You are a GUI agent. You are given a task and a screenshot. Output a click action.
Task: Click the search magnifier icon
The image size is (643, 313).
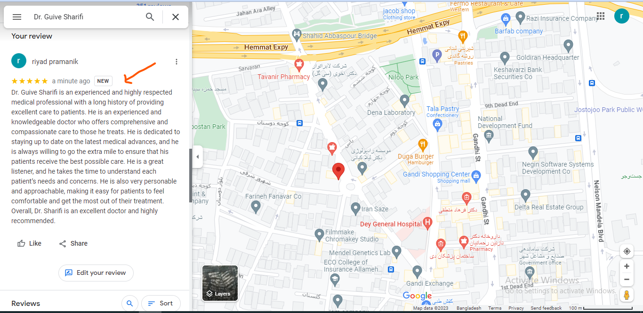coord(150,17)
